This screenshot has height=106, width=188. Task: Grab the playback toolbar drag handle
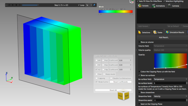coord(6,5)
